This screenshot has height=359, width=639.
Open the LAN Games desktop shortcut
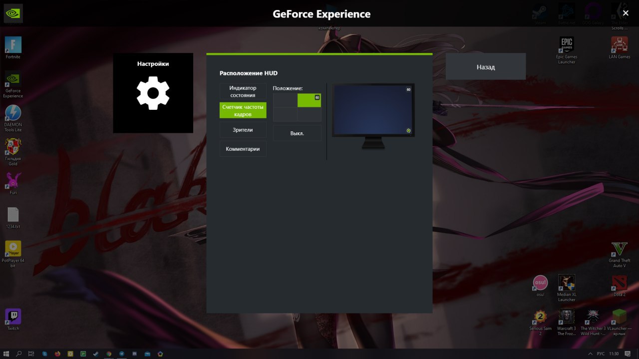click(620, 48)
